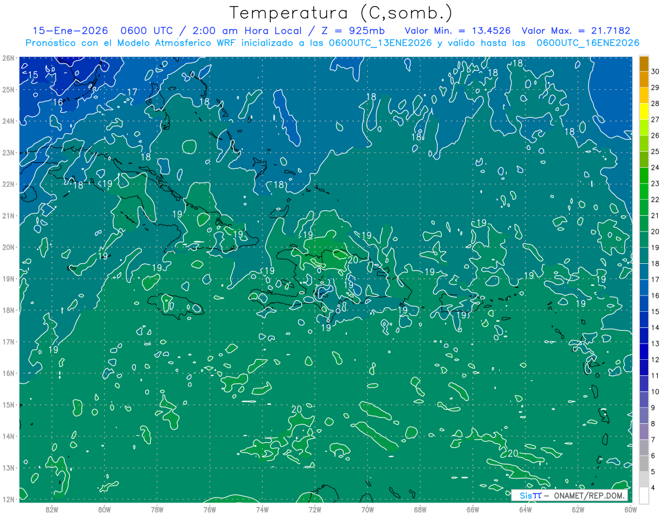Click 'Valor Min. = 13.4526' in the header
The width and height of the screenshot is (670, 517).
tap(458, 31)
